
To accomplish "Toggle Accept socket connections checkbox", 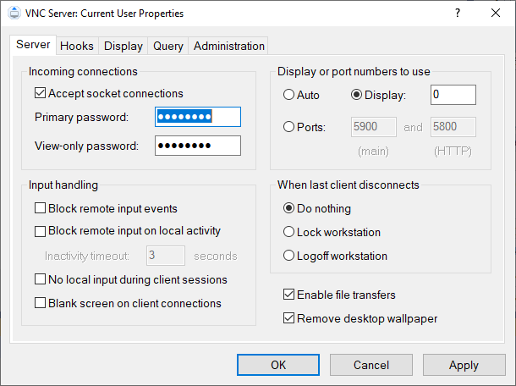I will click(41, 93).
